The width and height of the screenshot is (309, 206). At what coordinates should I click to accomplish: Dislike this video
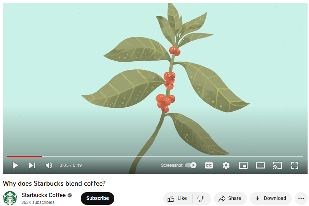click(201, 198)
